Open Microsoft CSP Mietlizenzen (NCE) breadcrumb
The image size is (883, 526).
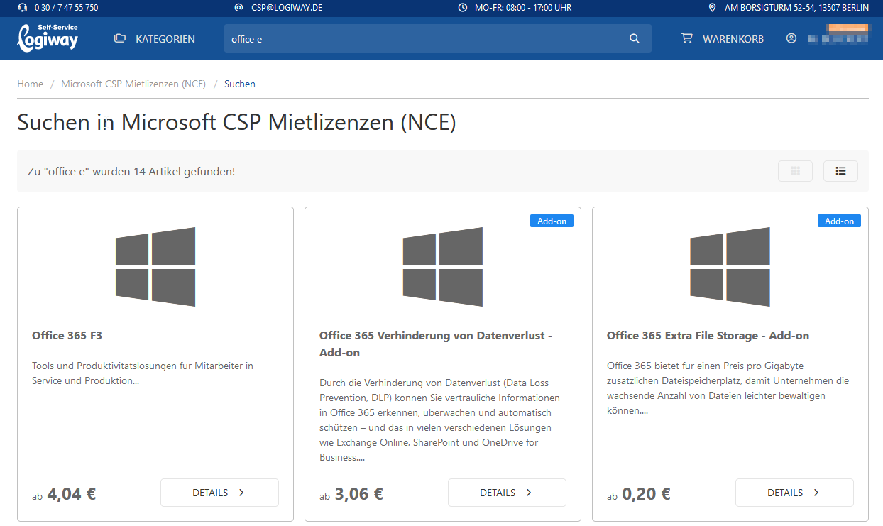tap(133, 84)
